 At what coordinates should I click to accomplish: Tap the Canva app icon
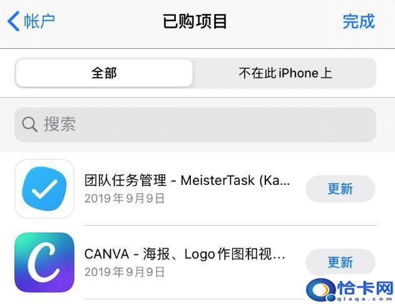coord(44,263)
